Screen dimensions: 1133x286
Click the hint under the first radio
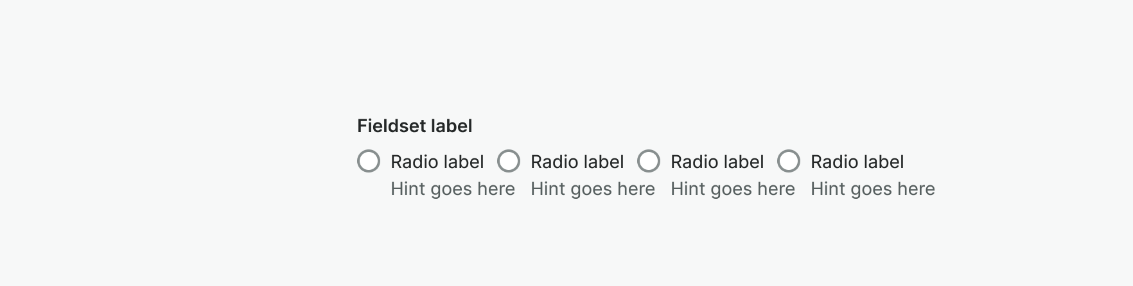(x=452, y=189)
